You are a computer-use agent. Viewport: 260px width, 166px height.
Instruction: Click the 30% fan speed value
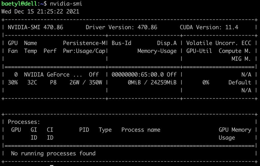pyautogui.click(x=13, y=82)
